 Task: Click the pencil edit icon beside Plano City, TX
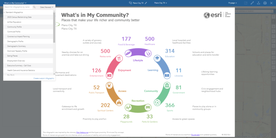(x=146, y=3)
